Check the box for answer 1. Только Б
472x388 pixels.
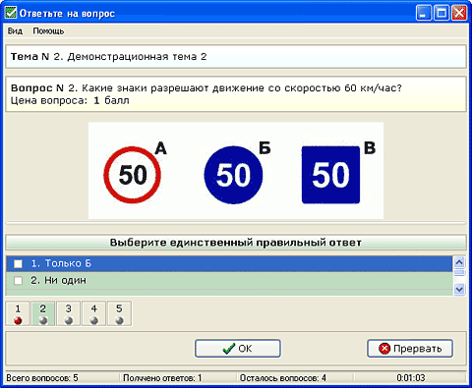pos(18,263)
